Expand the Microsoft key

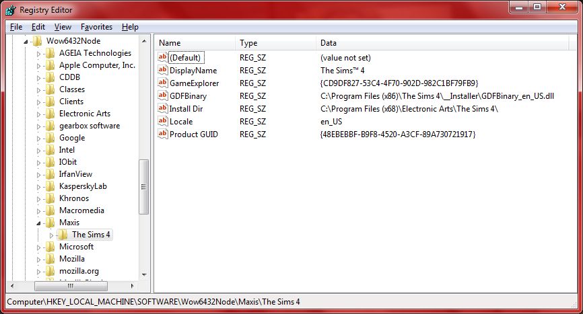[x=38, y=247]
